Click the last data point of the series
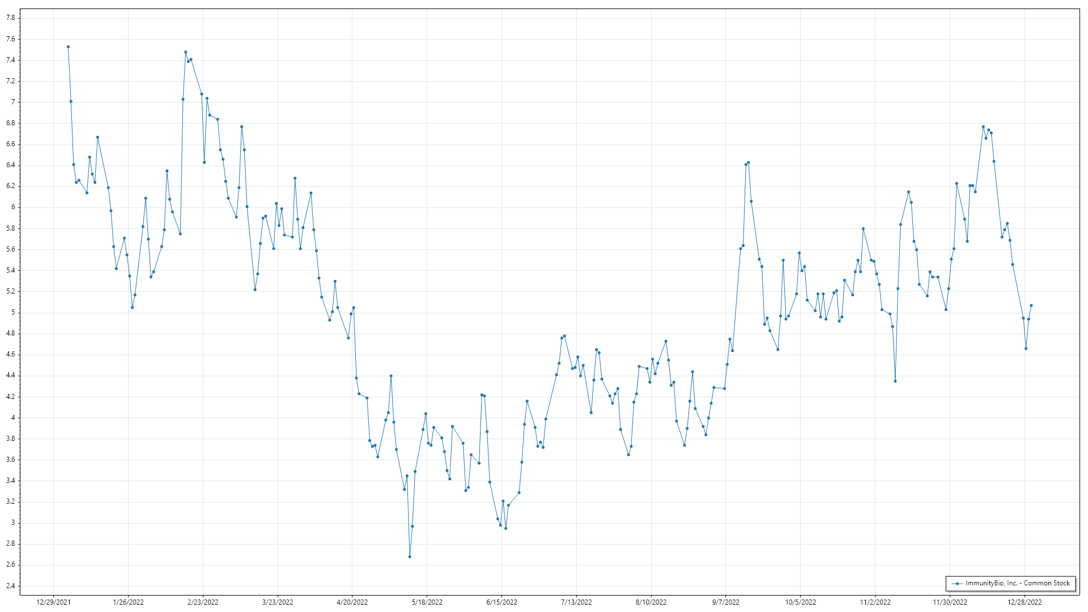 click(1031, 305)
